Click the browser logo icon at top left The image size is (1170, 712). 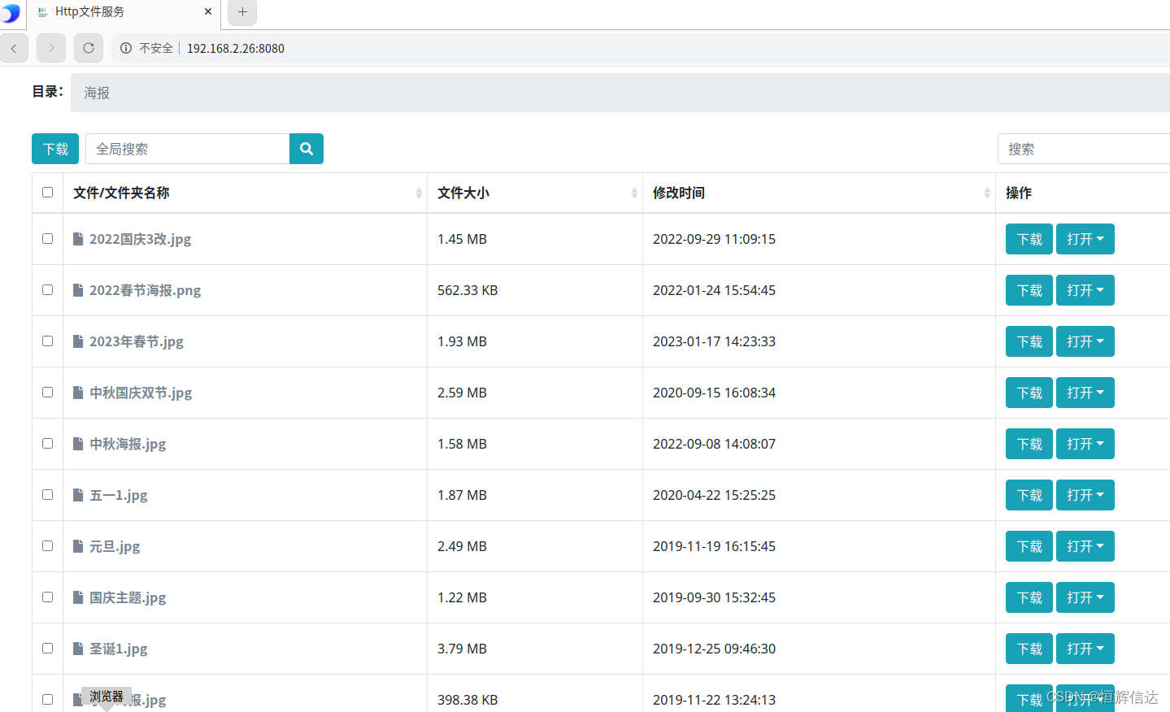pyautogui.click(x=10, y=13)
